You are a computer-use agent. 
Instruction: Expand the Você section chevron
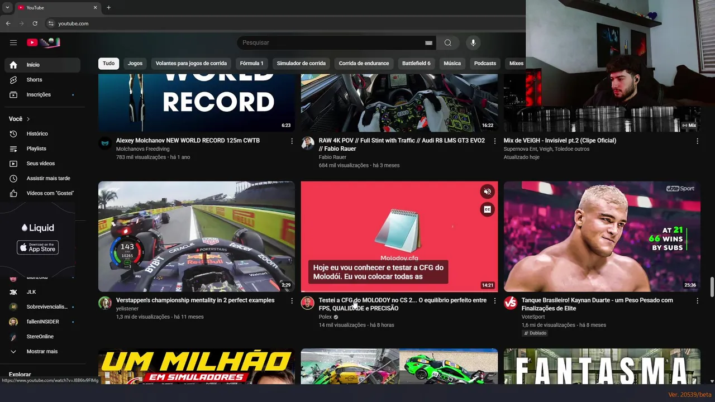coord(28,119)
